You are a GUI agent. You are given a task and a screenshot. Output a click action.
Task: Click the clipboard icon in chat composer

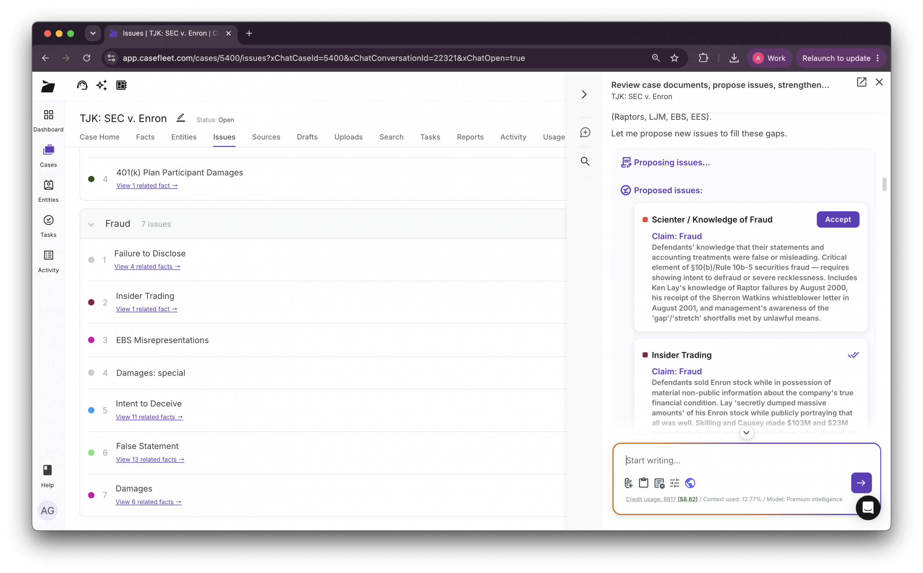[x=644, y=483]
